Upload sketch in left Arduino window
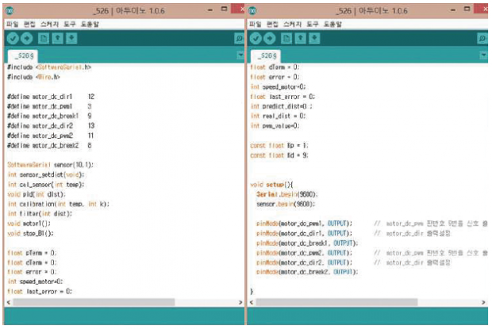Viewport: 492px width, 329px height. click(x=27, y=38)
